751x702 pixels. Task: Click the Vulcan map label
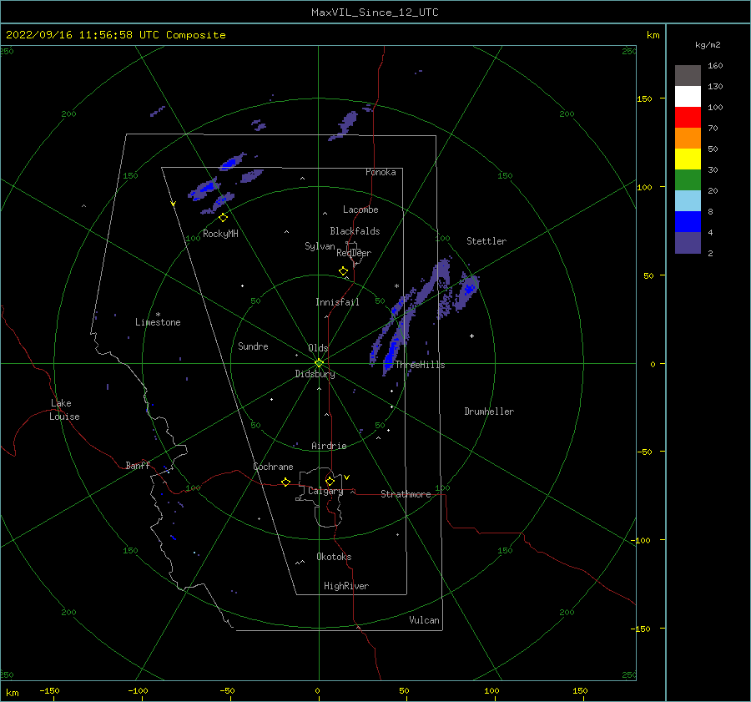(x=424, y=620)
